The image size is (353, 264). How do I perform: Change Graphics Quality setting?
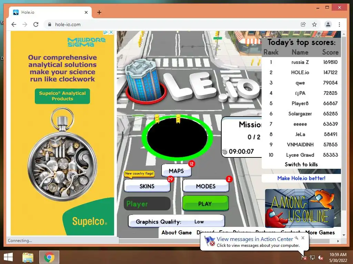(x=176, y=222)
